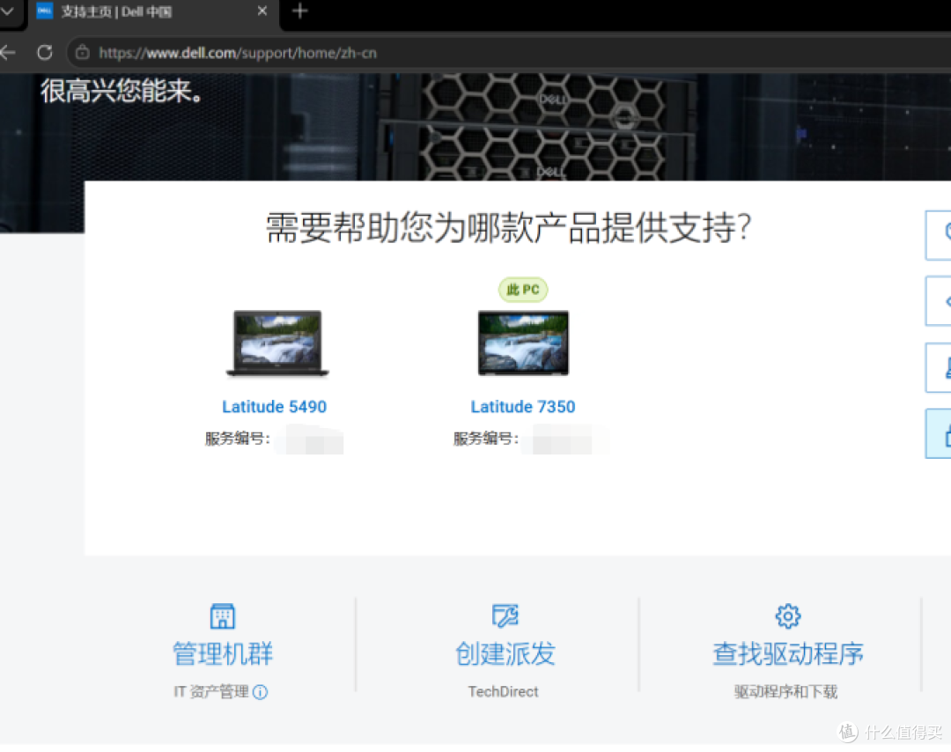
Task: Open a new browser tab
Action: coord(299,11)
